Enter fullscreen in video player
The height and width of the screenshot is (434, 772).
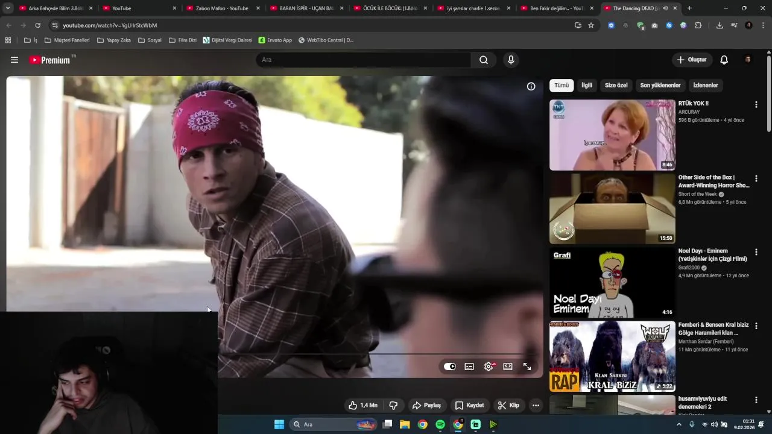tap(527, 366)
